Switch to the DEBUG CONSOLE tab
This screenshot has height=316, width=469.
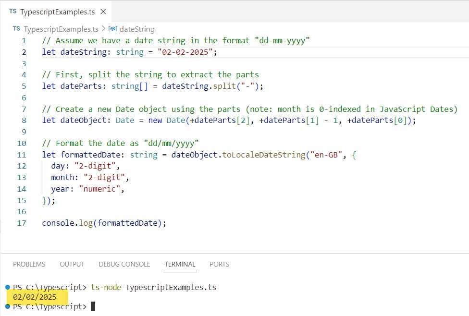124,264
